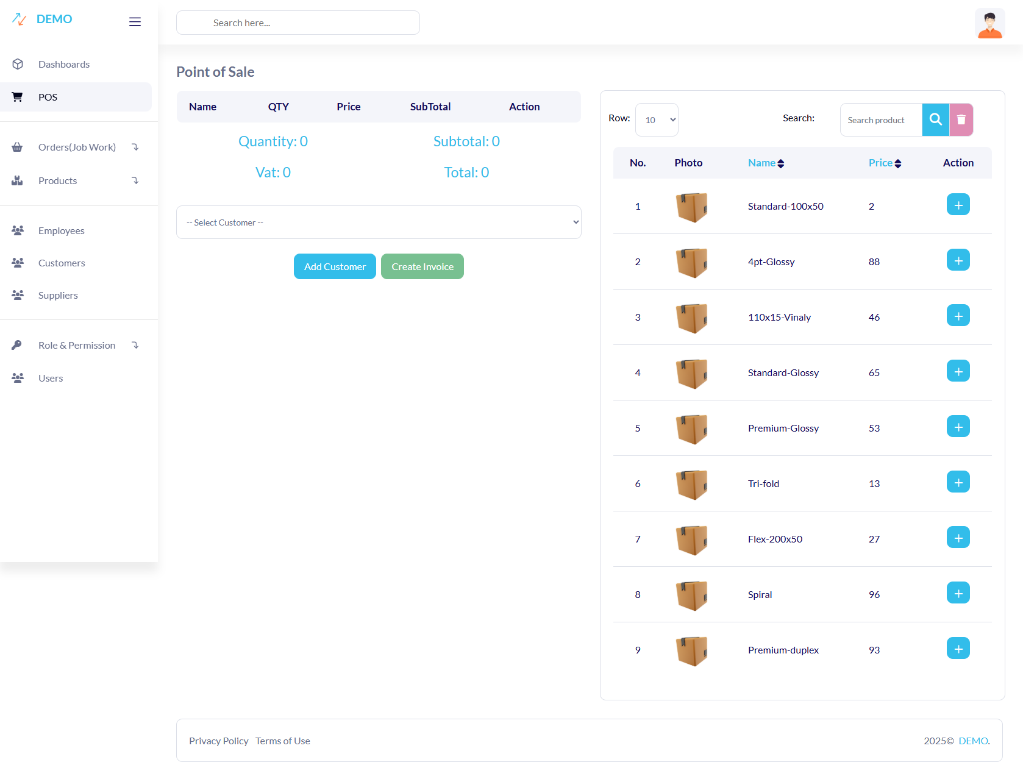This screenshot has width=1023, height=765.
Task: Go to Employees in sidebar
Action: coord(61,230)
